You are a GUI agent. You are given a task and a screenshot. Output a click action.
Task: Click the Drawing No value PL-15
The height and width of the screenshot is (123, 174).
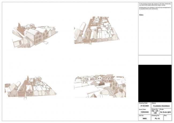point(157,118)
